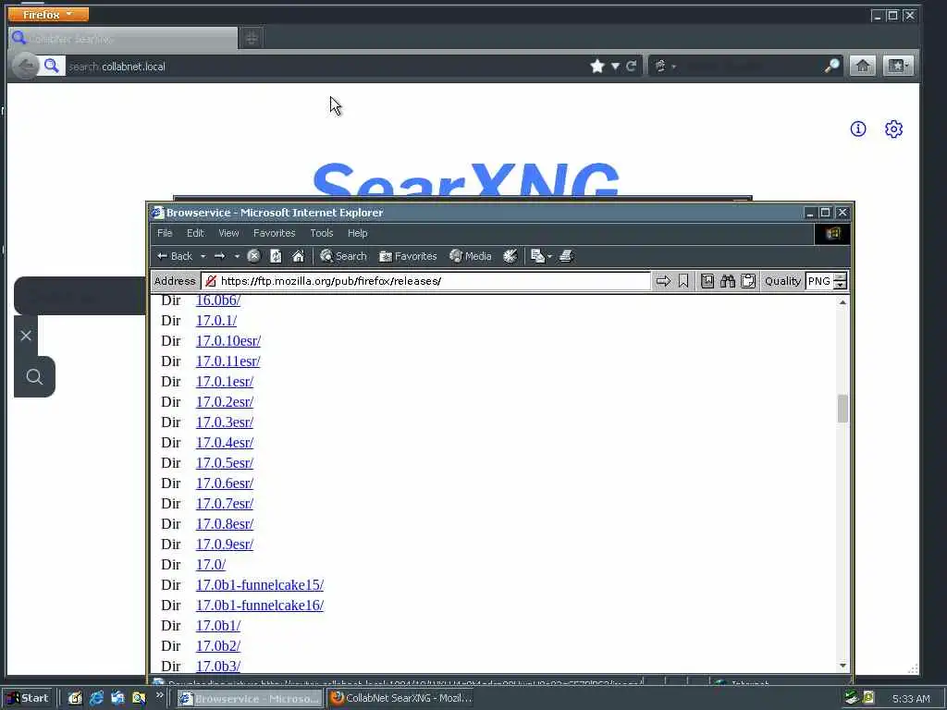
Task: Click the Stop icon in IE toolbar
Action: (x=253, y=256)
